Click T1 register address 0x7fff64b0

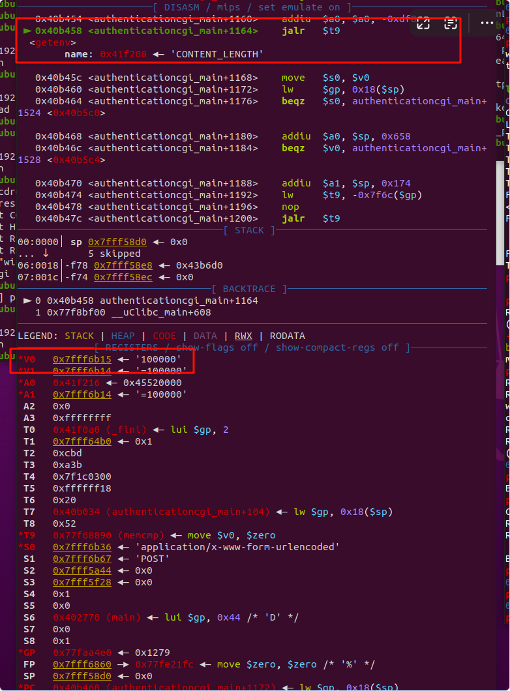point(82,441)
